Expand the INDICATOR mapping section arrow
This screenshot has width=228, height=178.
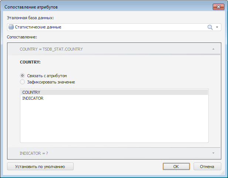pyautogui.click(x=213, y=153)
